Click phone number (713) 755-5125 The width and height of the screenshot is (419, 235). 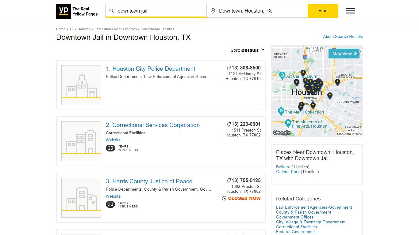[244, 180]
